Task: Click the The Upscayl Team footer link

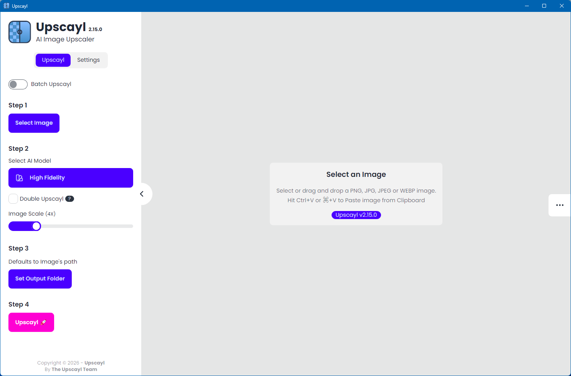Action: [x=74, y=369]
